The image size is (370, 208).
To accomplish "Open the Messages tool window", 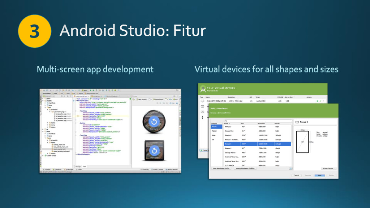I will [69, 169].
